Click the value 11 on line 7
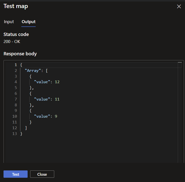Screen dimensions: 185x182 (57, 99)
